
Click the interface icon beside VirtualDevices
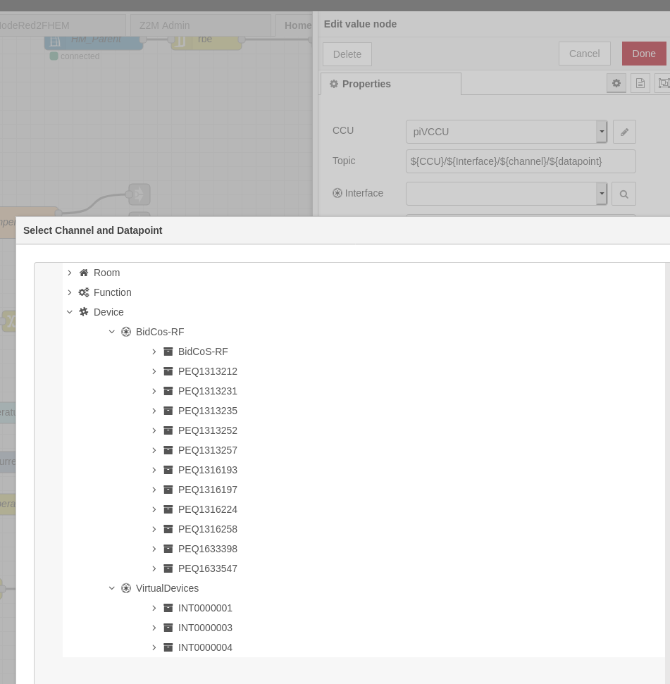tap(125, 588)
